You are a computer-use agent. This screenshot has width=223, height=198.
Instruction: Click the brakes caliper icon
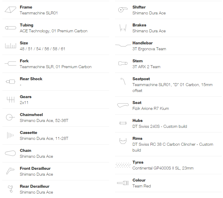click(x=123, y=28)
